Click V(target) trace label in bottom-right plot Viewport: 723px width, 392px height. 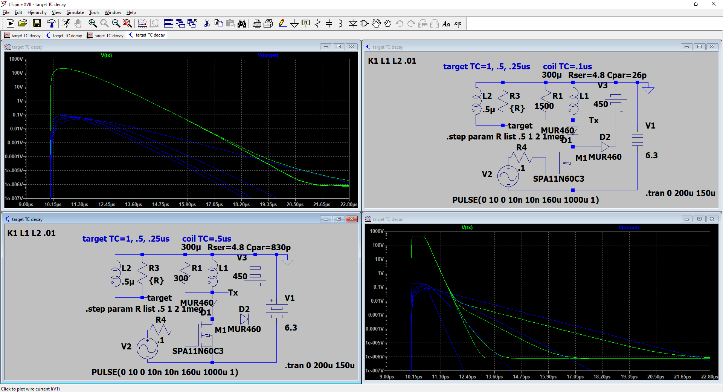click(628, 228)
